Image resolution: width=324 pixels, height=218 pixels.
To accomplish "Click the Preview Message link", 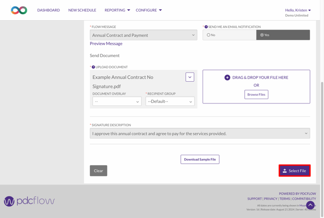I will click(106, 44).
